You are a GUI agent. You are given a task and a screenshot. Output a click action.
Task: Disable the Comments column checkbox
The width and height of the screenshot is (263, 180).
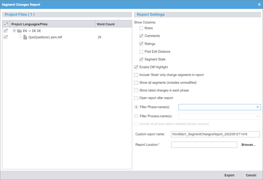(x=141, y=36)
